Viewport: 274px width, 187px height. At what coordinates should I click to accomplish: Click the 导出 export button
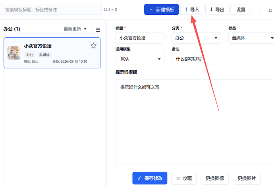click(217, 10)
